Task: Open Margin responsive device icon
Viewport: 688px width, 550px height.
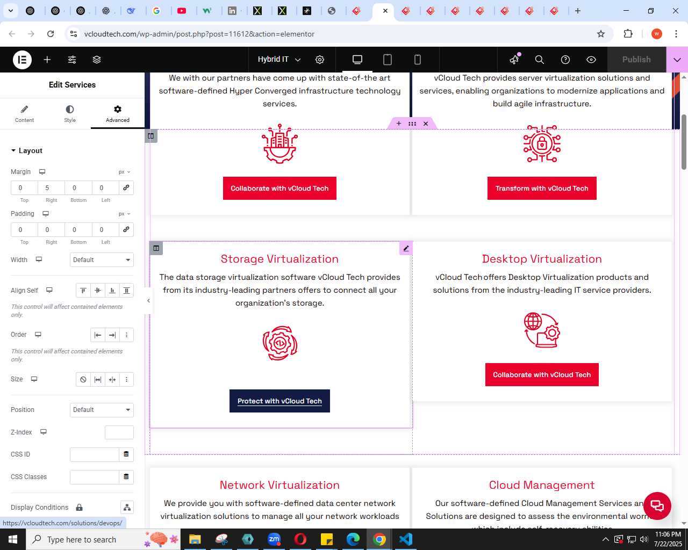Action: [42, 172]
